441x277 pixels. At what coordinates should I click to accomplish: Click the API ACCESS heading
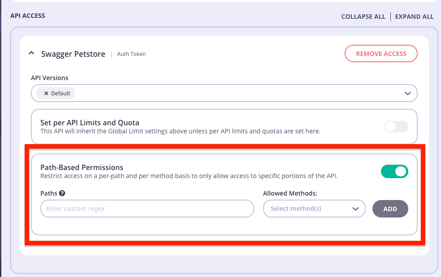tap(28, 16)
